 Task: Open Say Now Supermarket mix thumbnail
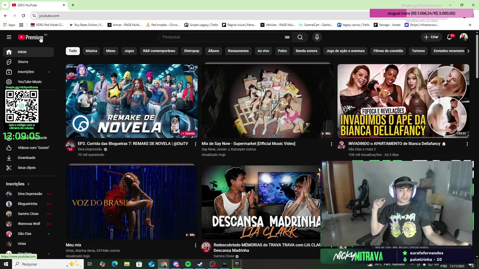268,101
